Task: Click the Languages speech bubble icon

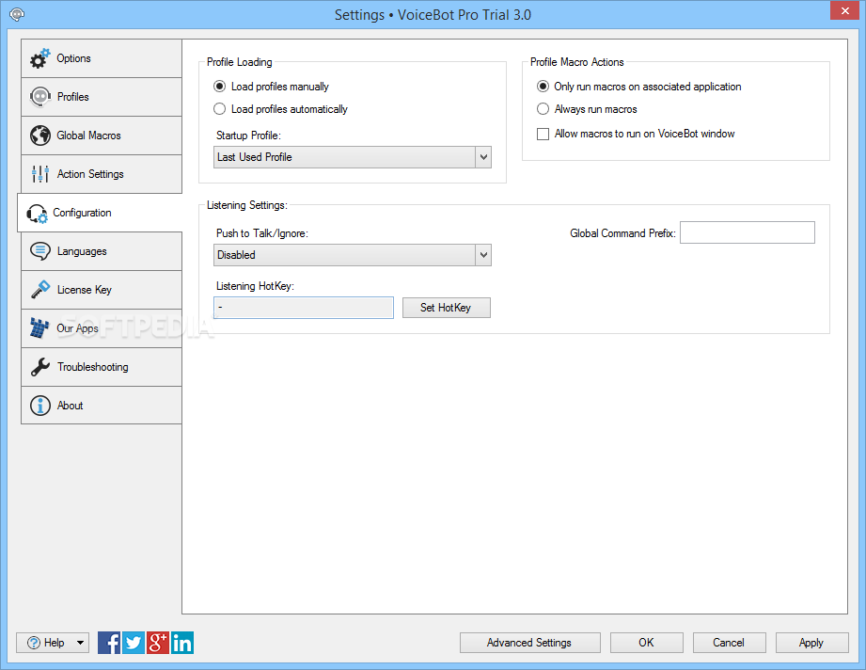Action: click(x=40, y=251)
